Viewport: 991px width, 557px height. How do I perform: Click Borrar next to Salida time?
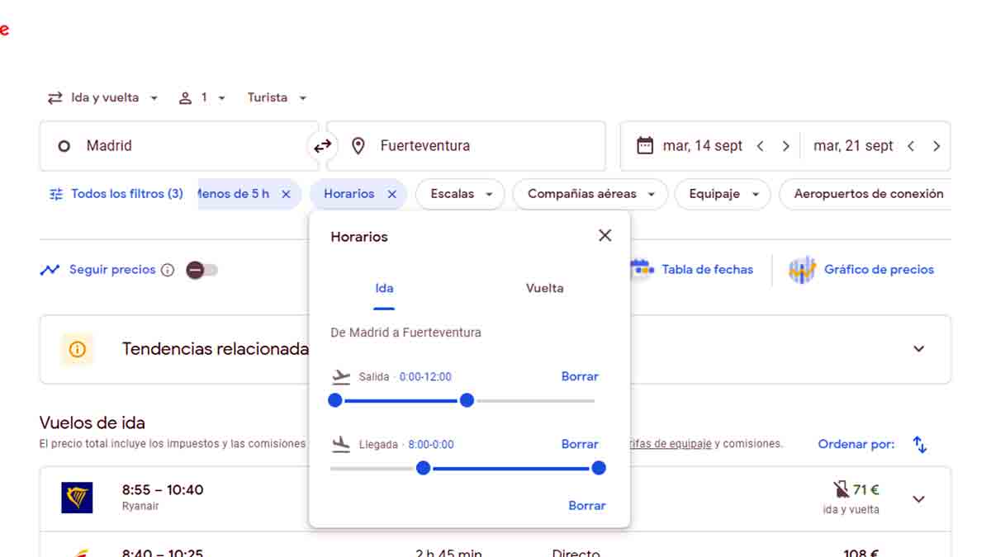[579, 376]
